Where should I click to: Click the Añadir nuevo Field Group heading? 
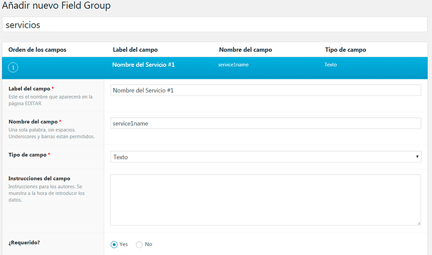56,6
